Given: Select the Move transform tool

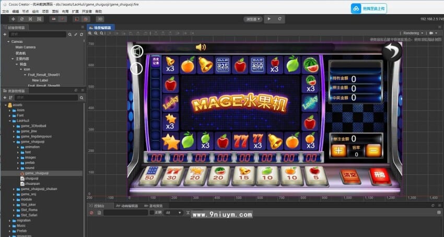Looking at the screenshot, I should [x=14, y=19].
